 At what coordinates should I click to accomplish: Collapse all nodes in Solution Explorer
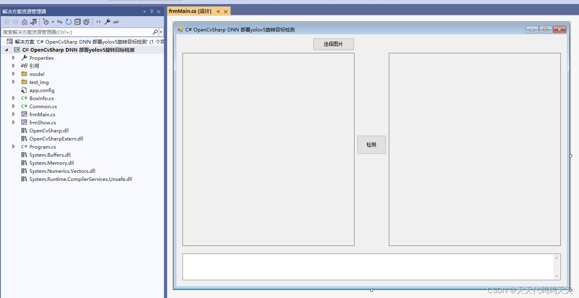(x=78, y=22)
